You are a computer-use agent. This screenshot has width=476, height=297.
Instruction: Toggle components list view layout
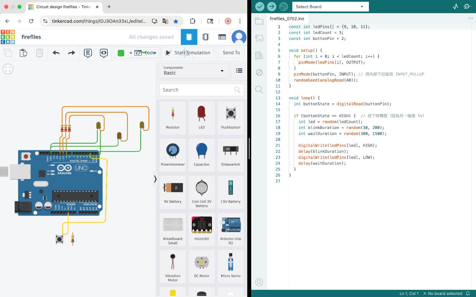pos(239,71)
